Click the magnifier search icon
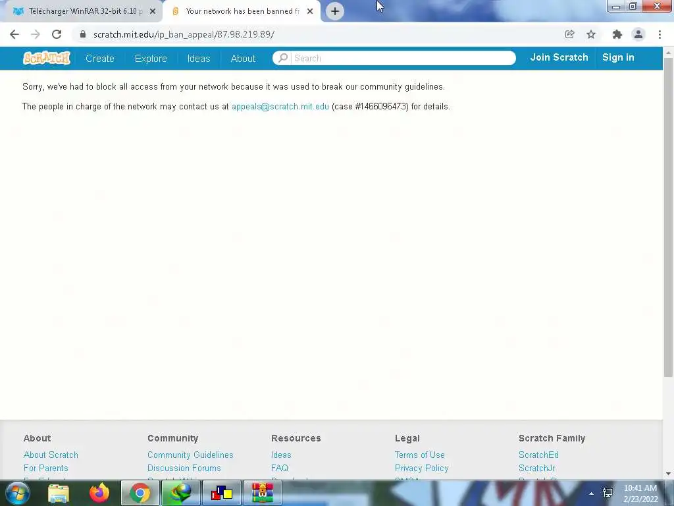Viewport: 674px width, 506px height. pyautogui.click(x=282, y=58)
